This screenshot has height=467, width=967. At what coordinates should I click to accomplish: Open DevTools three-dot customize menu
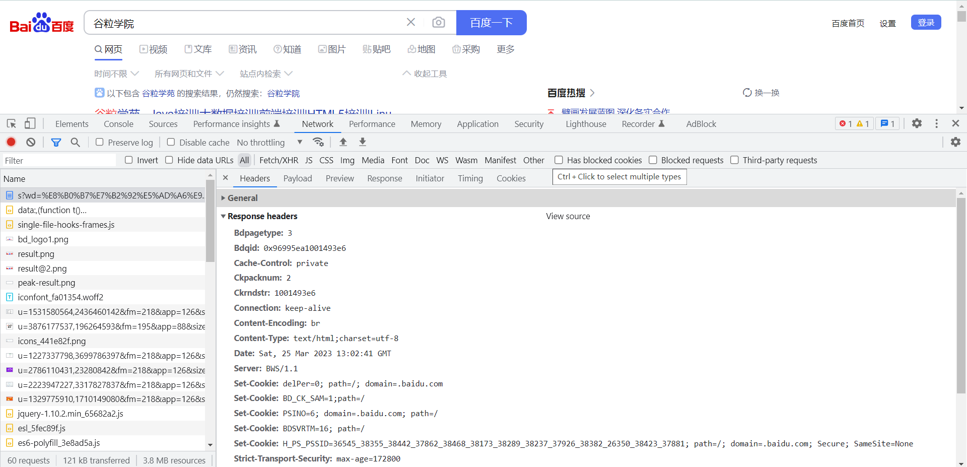click(936, 123)
